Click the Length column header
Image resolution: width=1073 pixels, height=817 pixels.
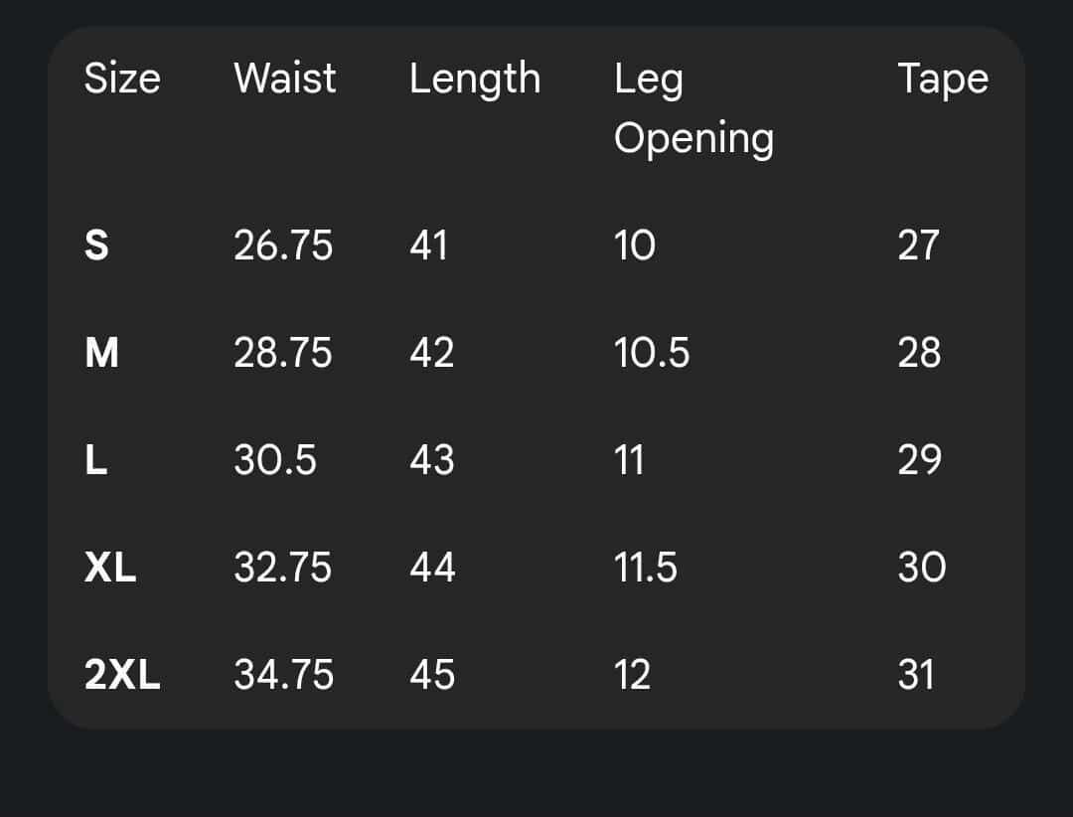click(x=475, y=80)
